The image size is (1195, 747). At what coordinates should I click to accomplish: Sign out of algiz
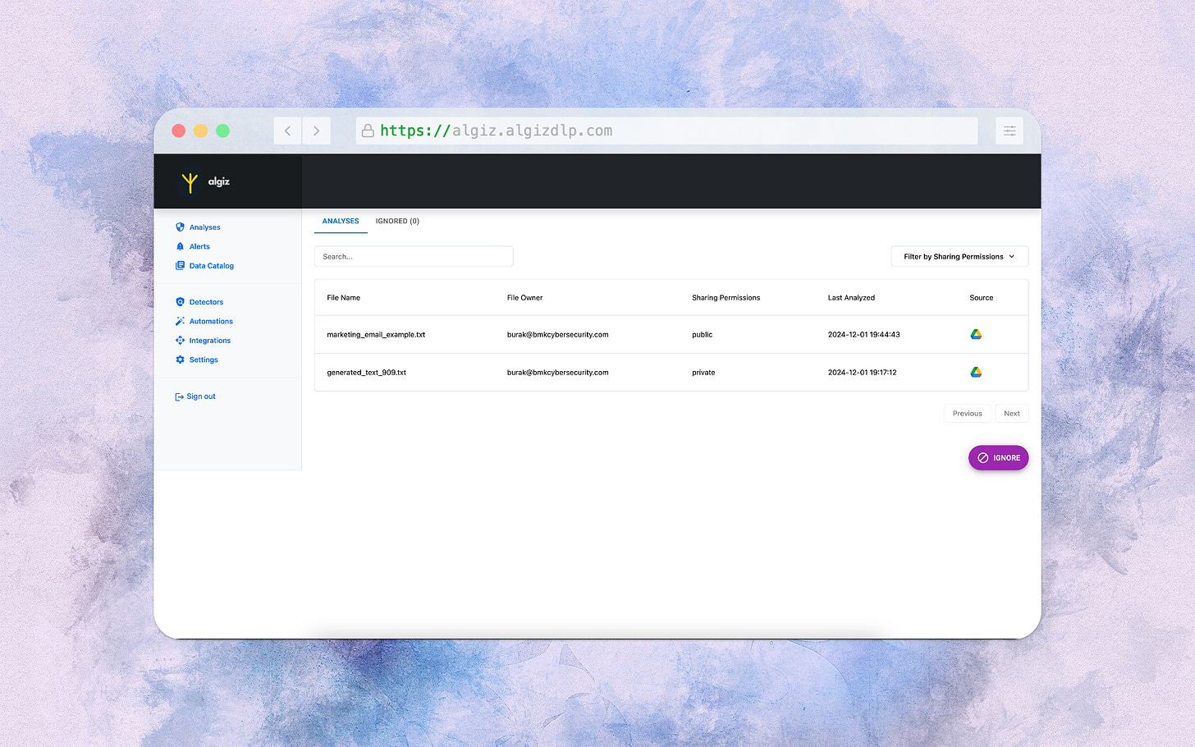201,396
